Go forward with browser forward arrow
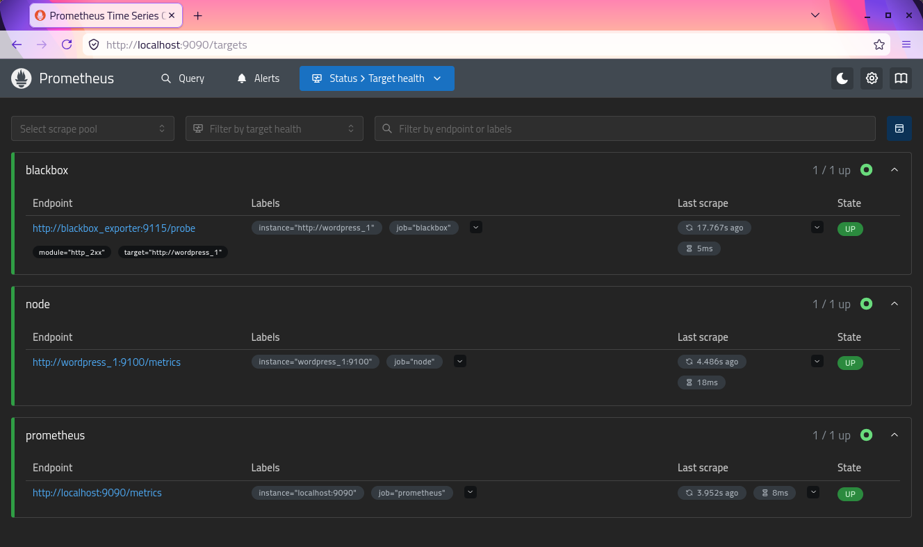 (x=42, y=44)
